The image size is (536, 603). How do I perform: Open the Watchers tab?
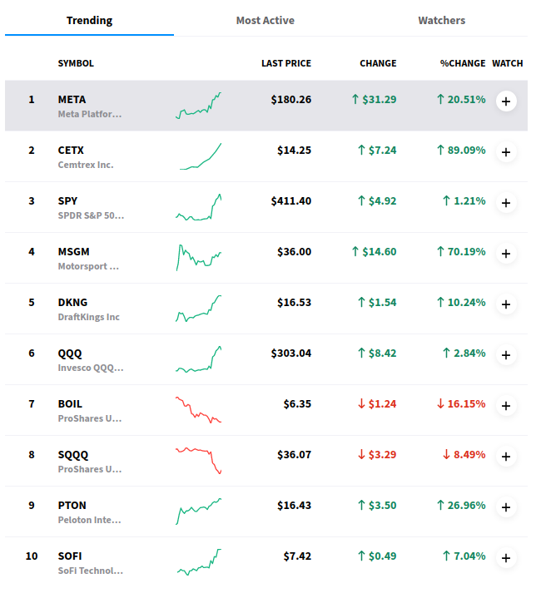click(x=441, y=20)
